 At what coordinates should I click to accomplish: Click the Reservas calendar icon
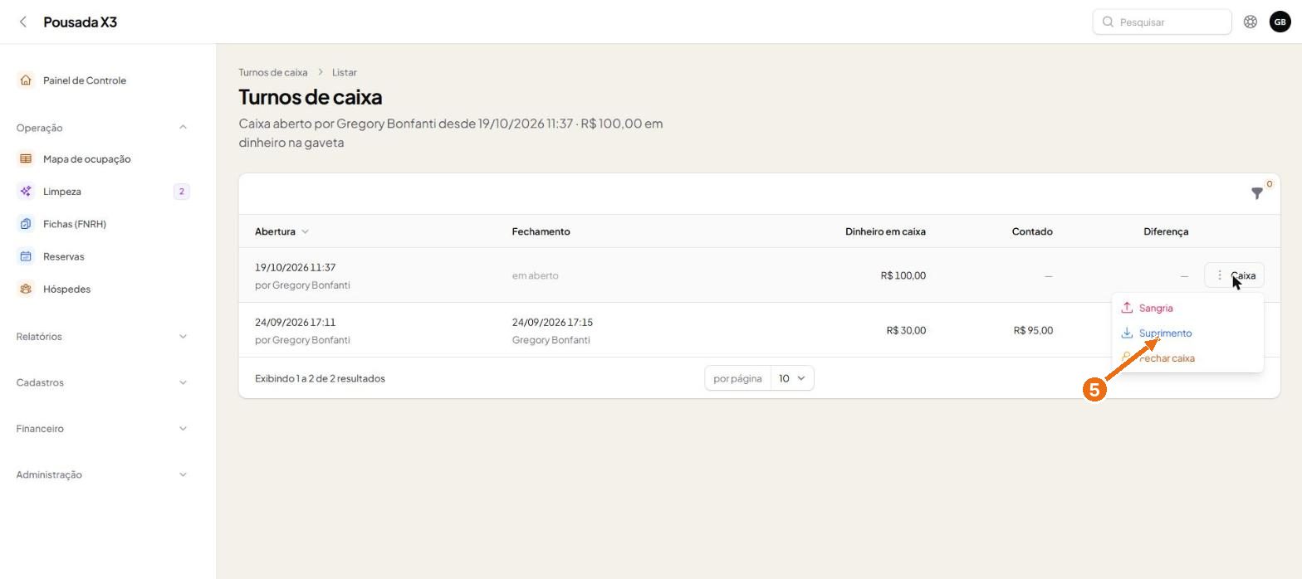point(26,256)
